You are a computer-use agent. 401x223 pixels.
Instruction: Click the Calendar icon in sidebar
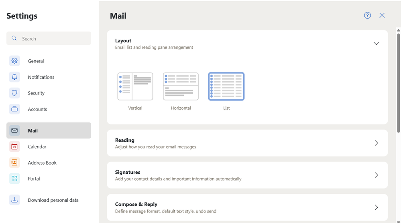click(14, 147)
